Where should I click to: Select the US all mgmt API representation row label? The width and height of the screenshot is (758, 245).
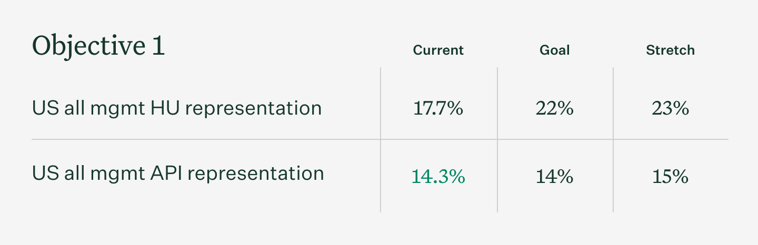[178, 173]
